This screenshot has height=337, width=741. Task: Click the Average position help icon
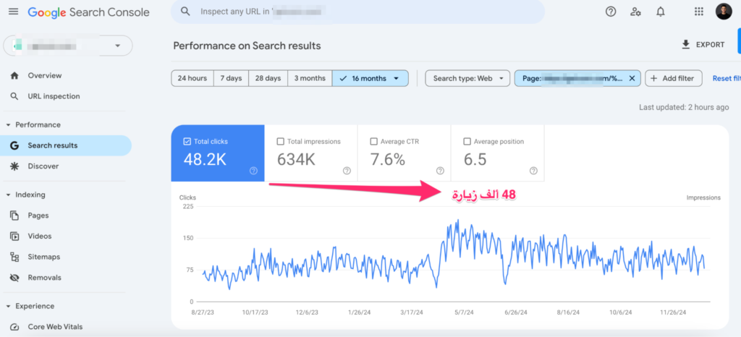(x=533, y=171)
